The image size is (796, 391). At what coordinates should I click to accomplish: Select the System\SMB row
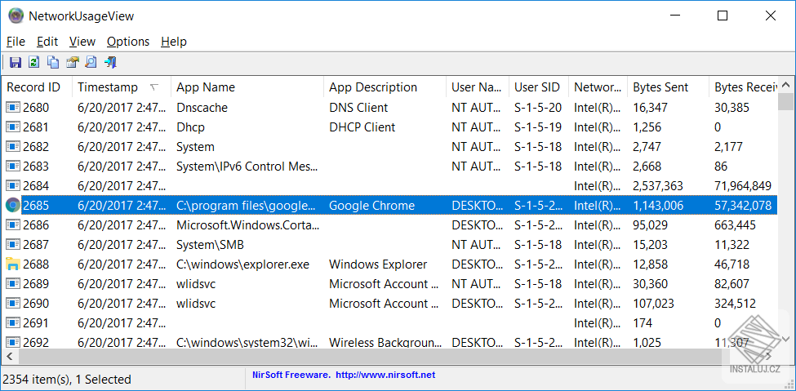pos(390,245)
